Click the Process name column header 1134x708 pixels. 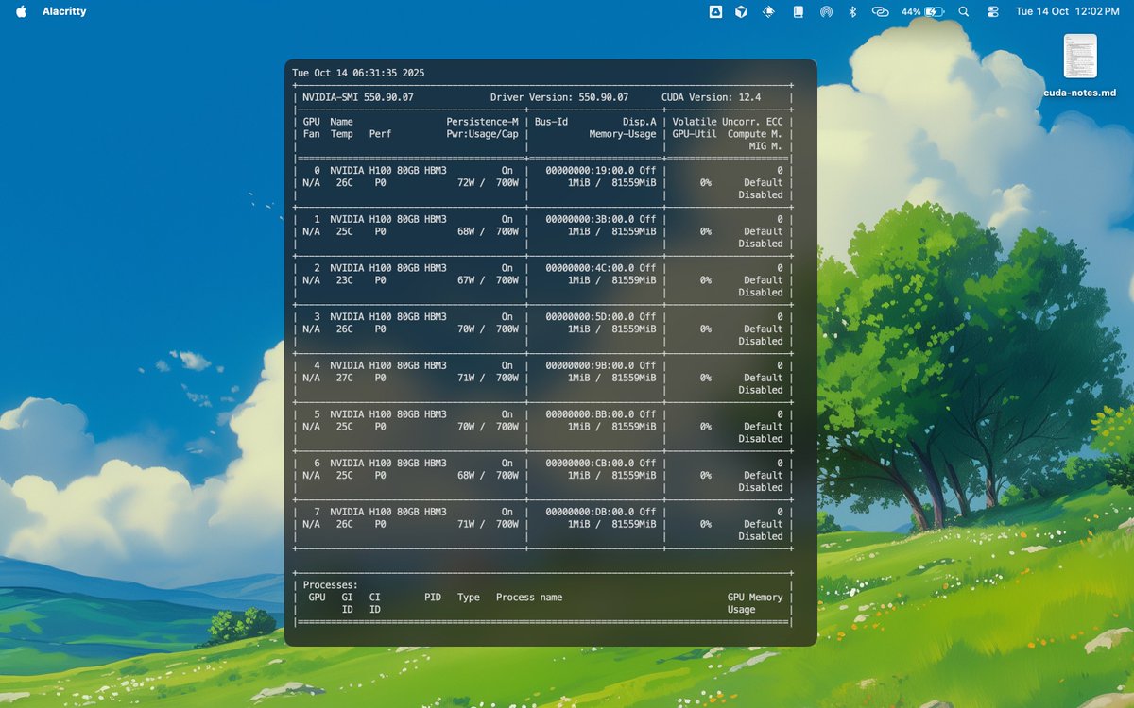[x=529, y=598]
